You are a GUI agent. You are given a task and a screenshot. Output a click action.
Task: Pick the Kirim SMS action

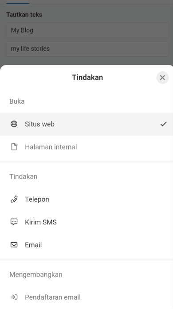(86, 222)
